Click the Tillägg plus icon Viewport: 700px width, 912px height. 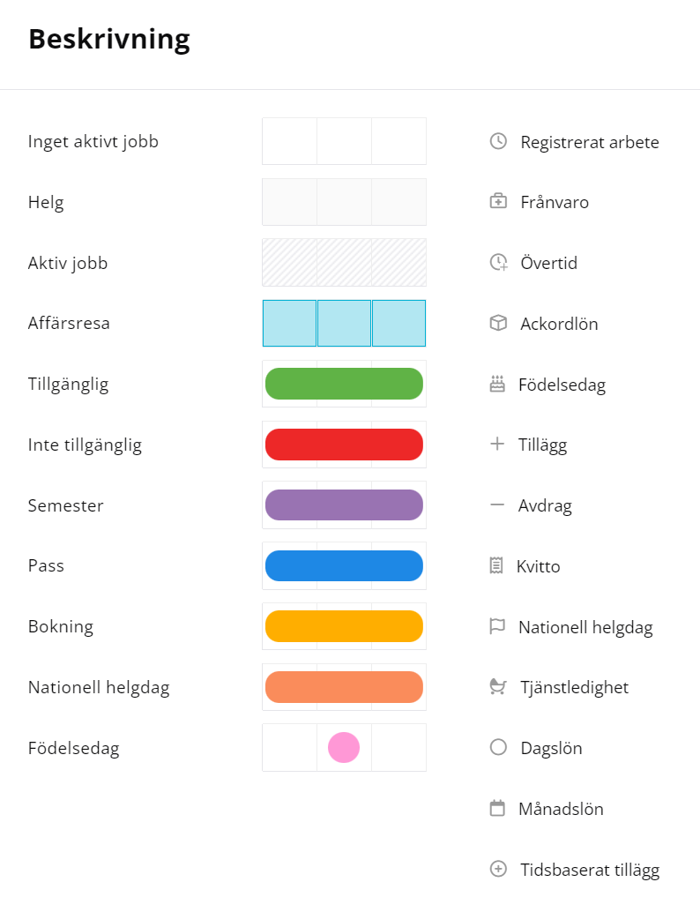coord(497,444)
